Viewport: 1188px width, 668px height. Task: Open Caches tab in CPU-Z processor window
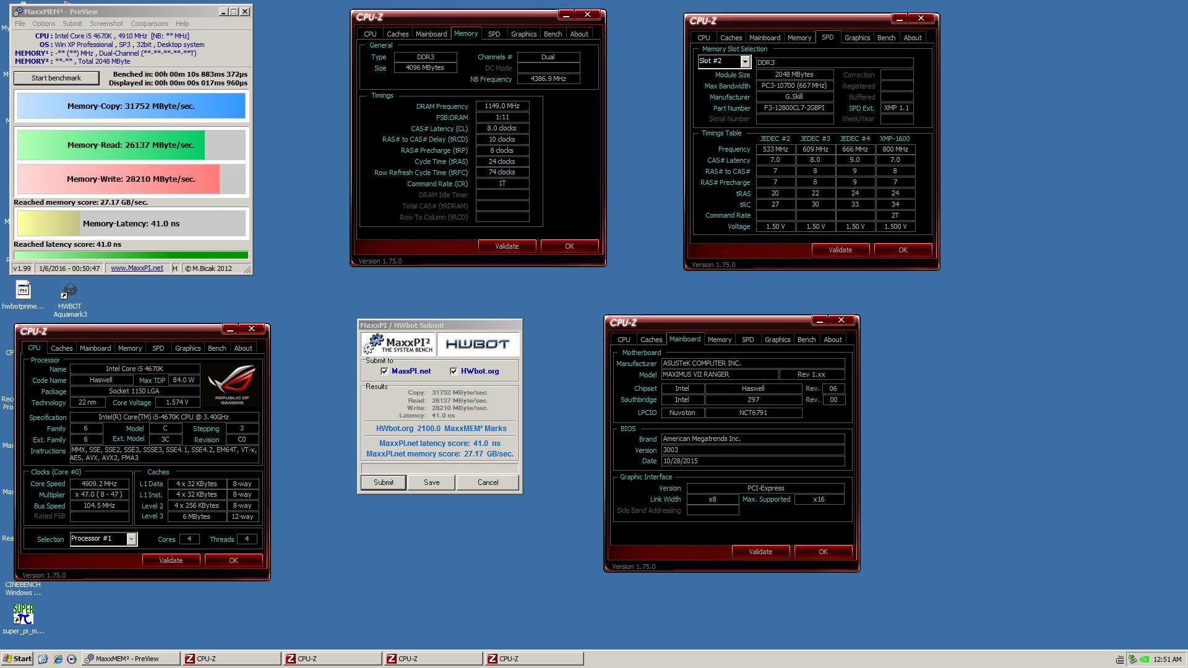61,348
